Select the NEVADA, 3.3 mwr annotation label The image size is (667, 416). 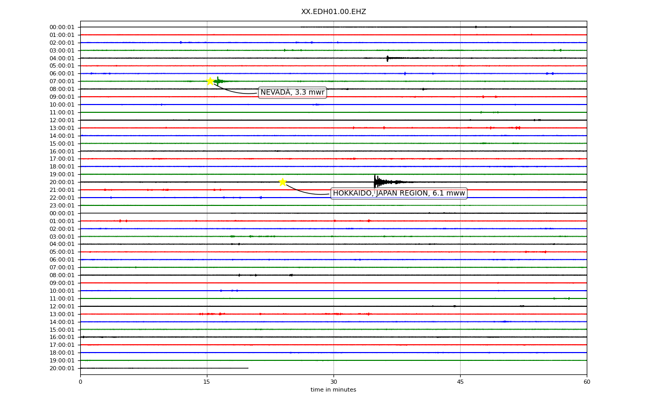(x=292, y=93)
